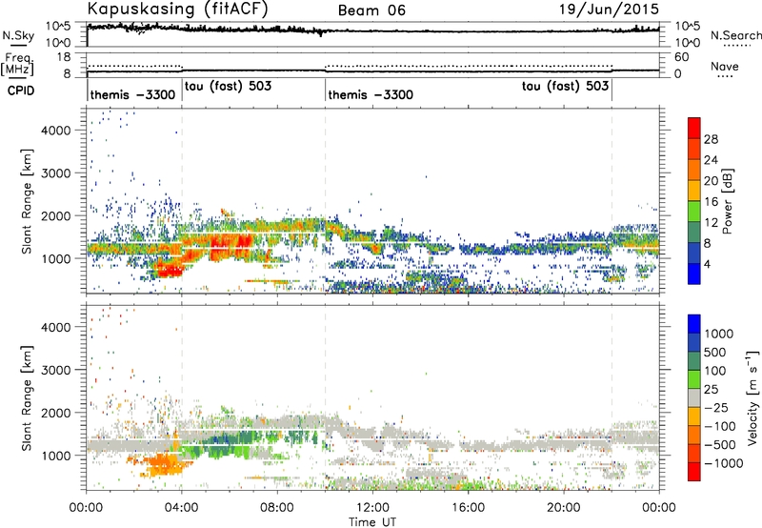Image resolution: width=762 pixels, height=528 pixels.
Task: Click the "CPID" row label
Action: (x=21, y=91)
